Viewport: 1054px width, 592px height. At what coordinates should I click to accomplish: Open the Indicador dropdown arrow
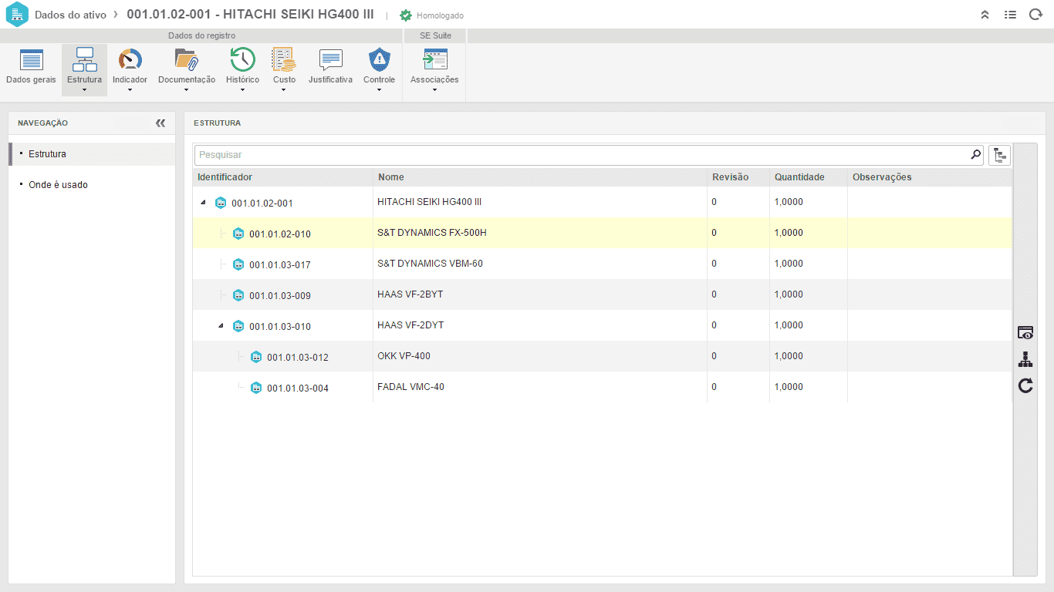tap(130, 90)
